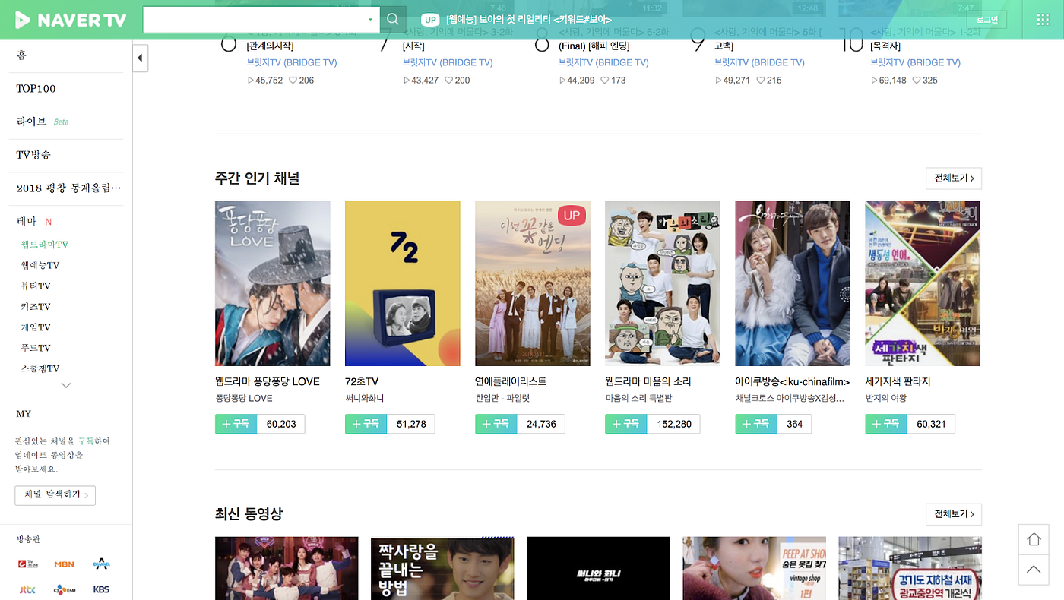Image resolution: width=1064 pixels, height=600 pixels.
Task: Select 키즈TV theme
Action: click(36, 307)
